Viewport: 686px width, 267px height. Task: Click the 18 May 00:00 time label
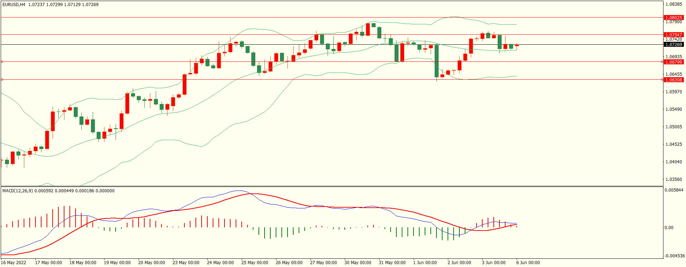(83, 263)
